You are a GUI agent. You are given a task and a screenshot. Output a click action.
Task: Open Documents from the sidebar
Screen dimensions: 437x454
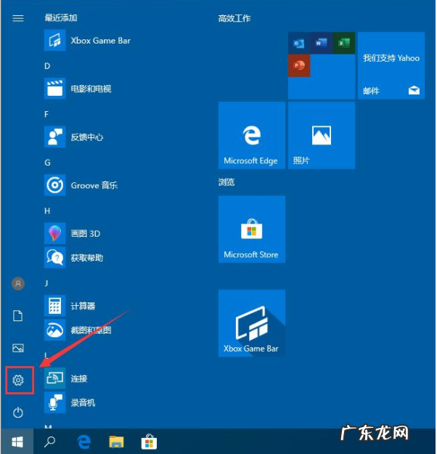coord(18,316)
